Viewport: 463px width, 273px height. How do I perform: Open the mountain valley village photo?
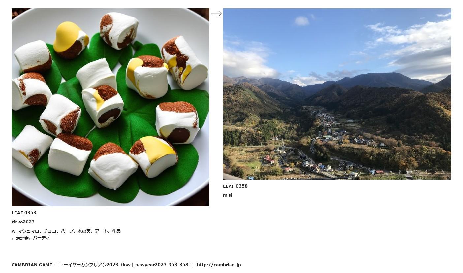(337, 94)
